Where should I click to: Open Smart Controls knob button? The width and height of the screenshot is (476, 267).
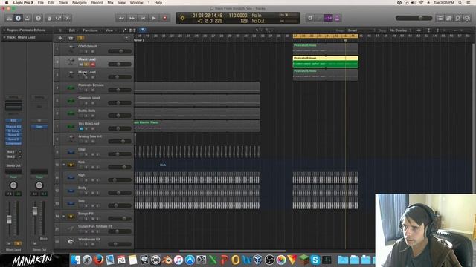coord(50,18)
